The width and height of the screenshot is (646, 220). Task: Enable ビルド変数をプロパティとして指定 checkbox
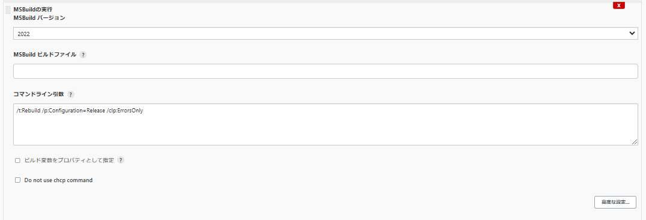[17, 160]
